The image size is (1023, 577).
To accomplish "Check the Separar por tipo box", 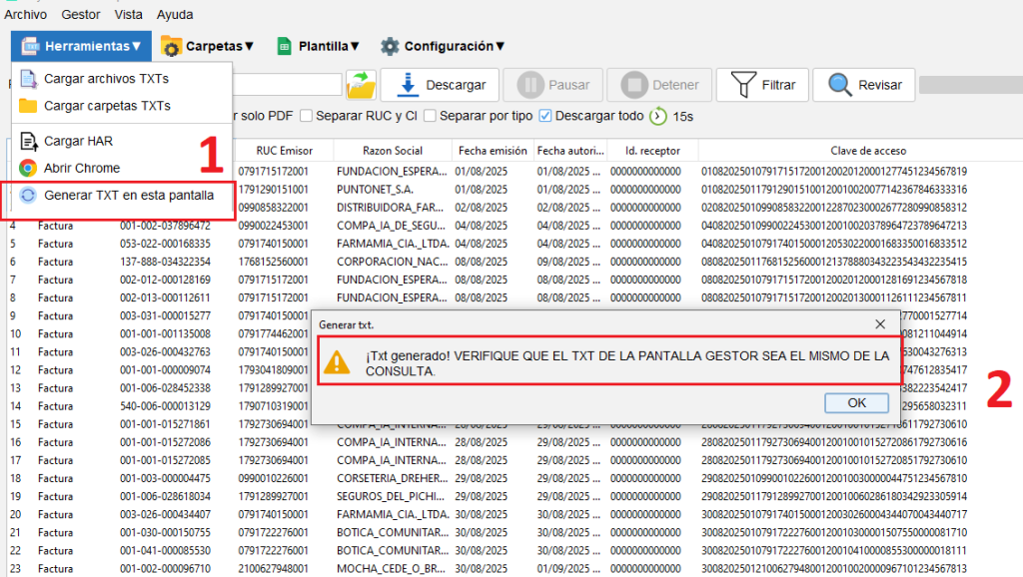I will 431,116.
